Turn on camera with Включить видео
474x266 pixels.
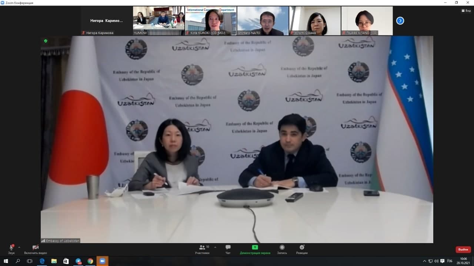point(36,249)
